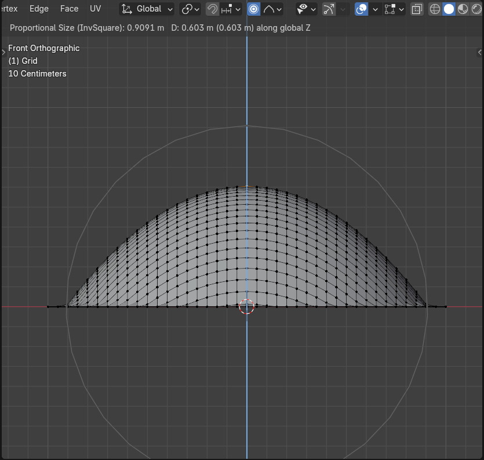
Task: Disable proportional editing
Action: (254, 9)
